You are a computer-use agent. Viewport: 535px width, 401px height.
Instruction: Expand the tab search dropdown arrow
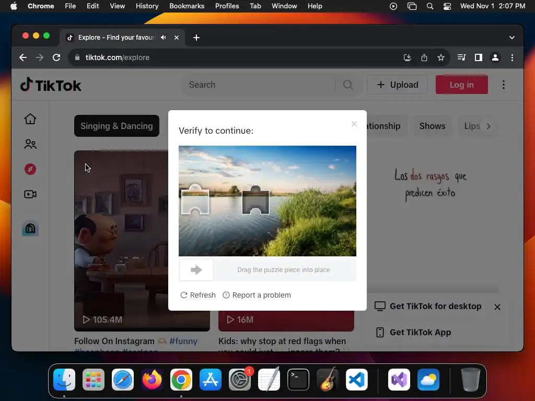click(511, 38)
